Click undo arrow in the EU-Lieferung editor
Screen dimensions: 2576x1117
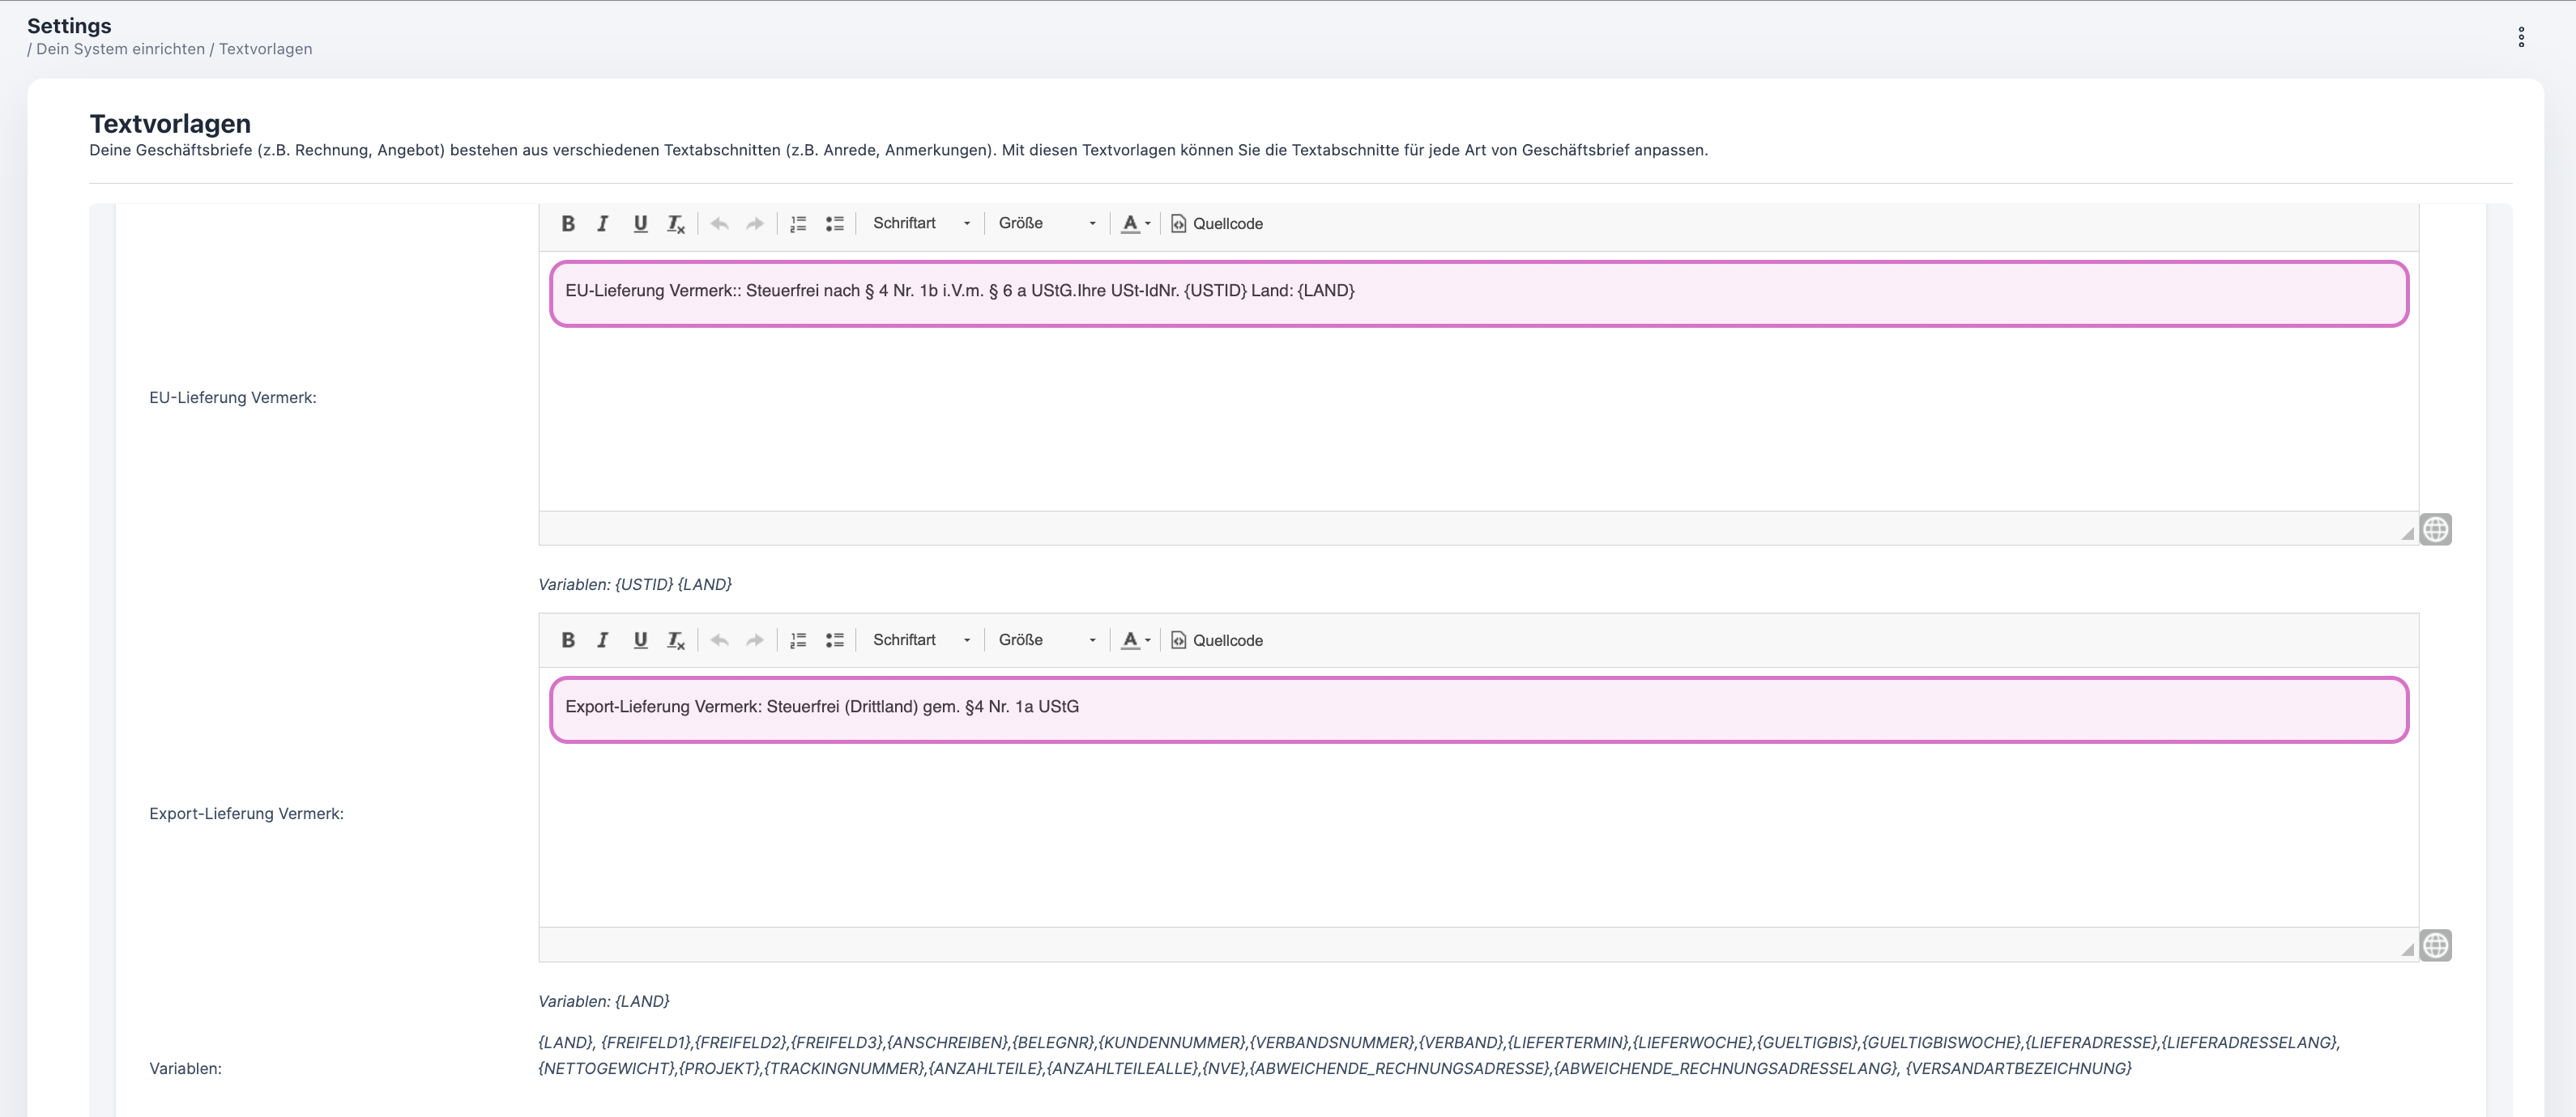719,223
